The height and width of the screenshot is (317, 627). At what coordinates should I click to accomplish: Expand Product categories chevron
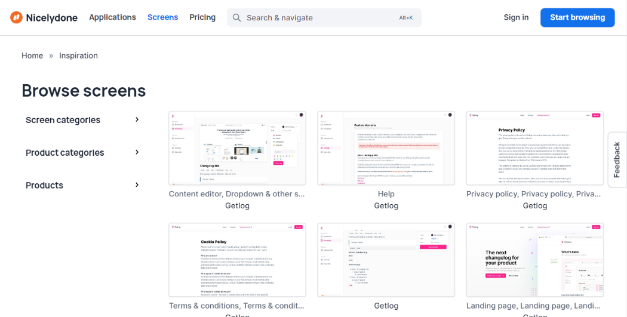[137, 152]
